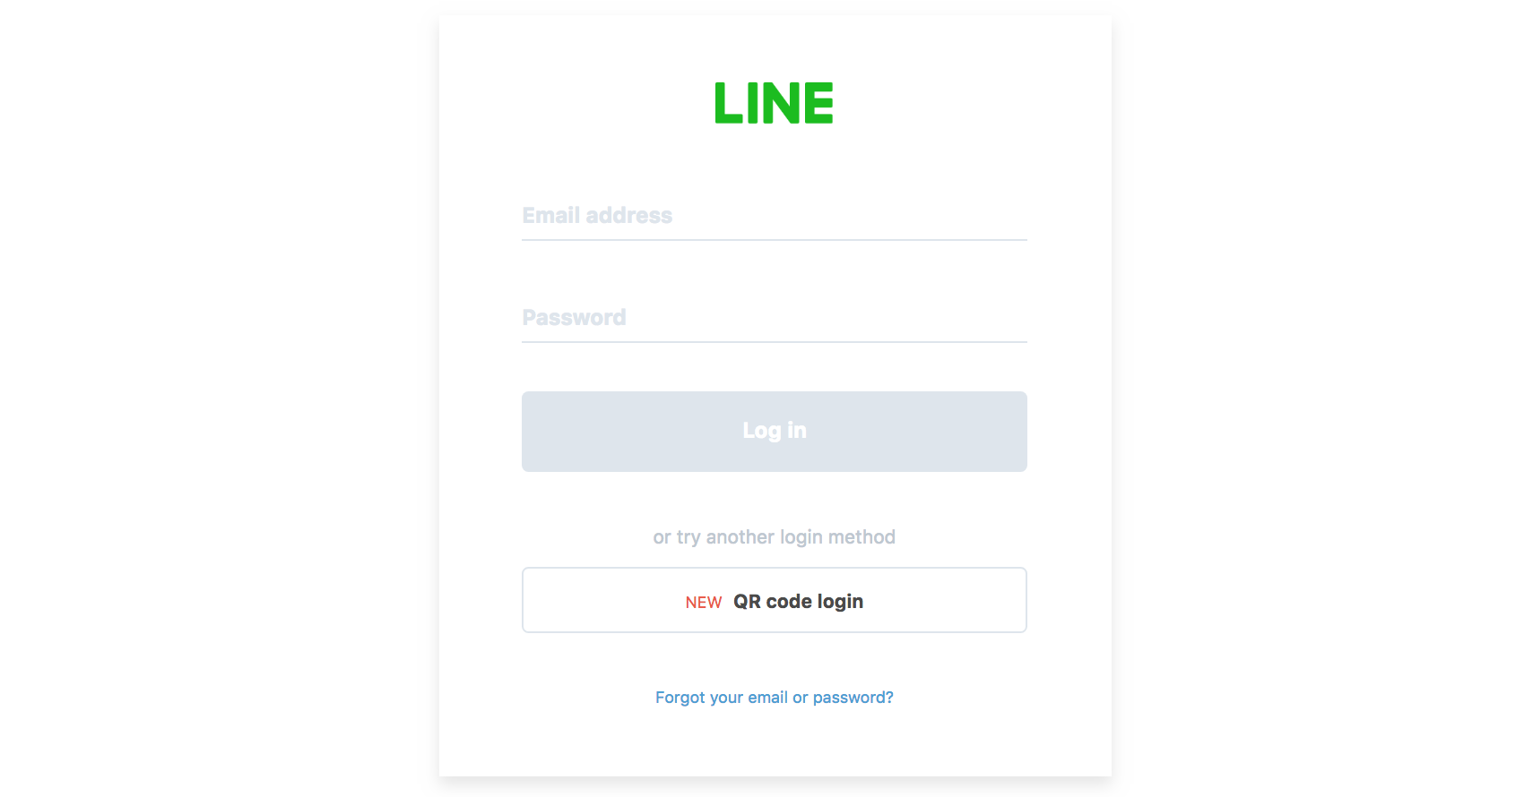Open Forgot your email or password link
Image resolution: width=1524 pixels, height=797 pixels.
click(775, 698)
